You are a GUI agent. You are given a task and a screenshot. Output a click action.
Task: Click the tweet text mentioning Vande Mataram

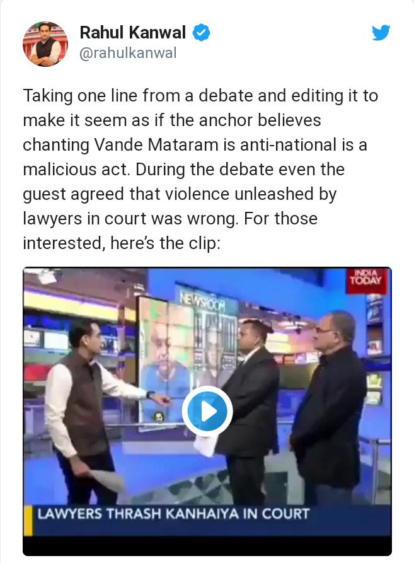point(195,145)
